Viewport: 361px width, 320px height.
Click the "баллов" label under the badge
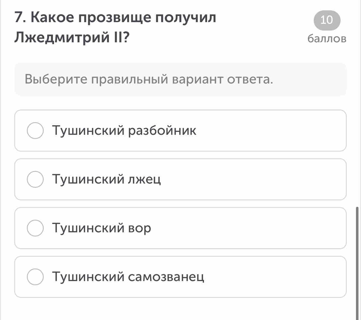coord(327,38)
